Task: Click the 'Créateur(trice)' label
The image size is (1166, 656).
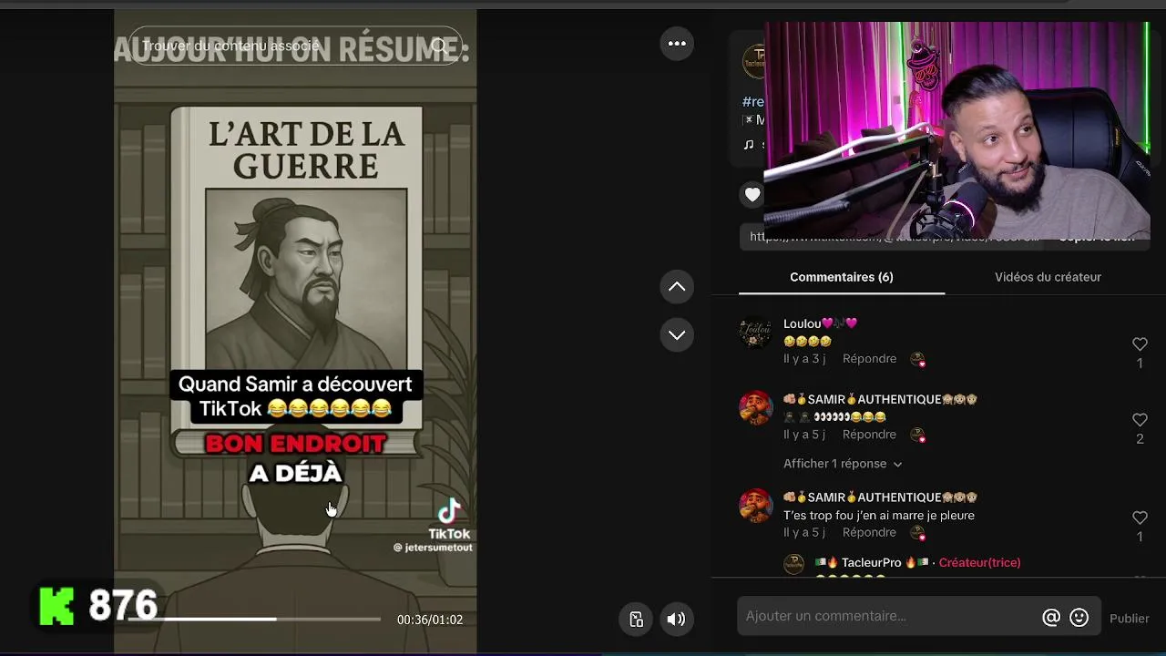Action: [x=979, y=563]
